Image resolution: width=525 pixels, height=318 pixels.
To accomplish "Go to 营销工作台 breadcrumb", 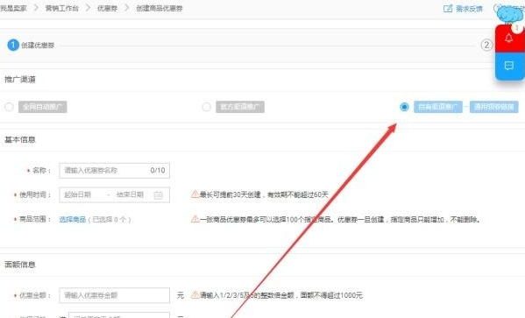I will pyautogui.click(x=62, y=9).
